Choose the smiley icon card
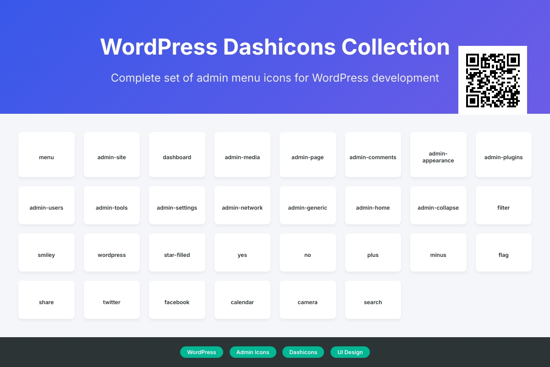The width and height of the screenshot is (550, 367). pos(46,252)
